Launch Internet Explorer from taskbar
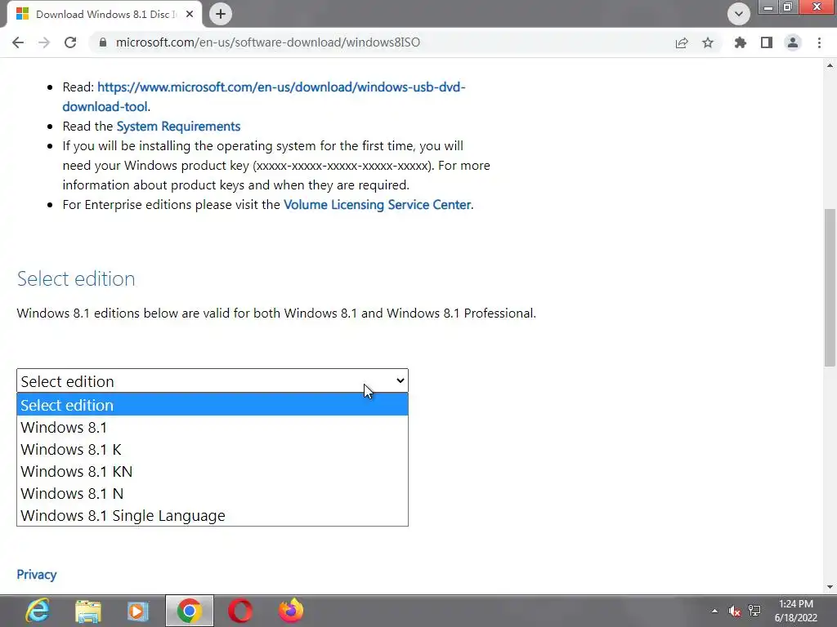Screen dimensions: 837x627 [38, 611]
